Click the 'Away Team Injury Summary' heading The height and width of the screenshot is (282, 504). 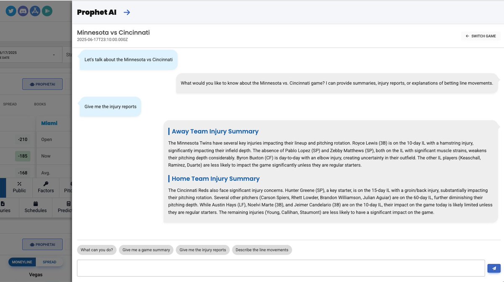click(x=215, y=131)
